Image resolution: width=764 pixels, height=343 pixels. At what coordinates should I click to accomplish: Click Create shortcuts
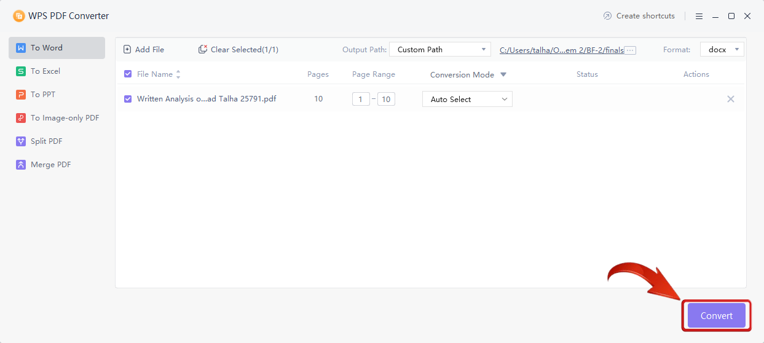coord(639,16)
